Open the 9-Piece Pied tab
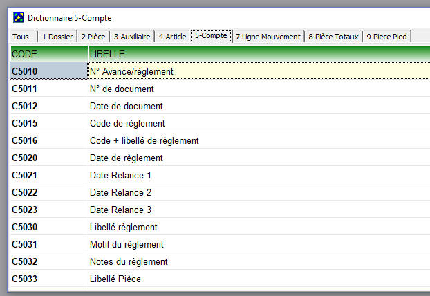Image resolution: width=430 pixels, height=296 pixels. point(386,37)
